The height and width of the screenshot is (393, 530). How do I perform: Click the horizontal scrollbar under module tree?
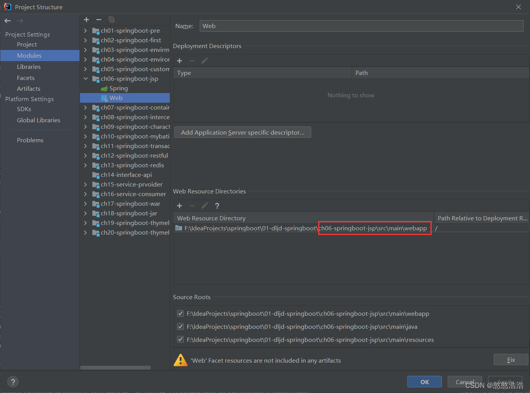115,368
